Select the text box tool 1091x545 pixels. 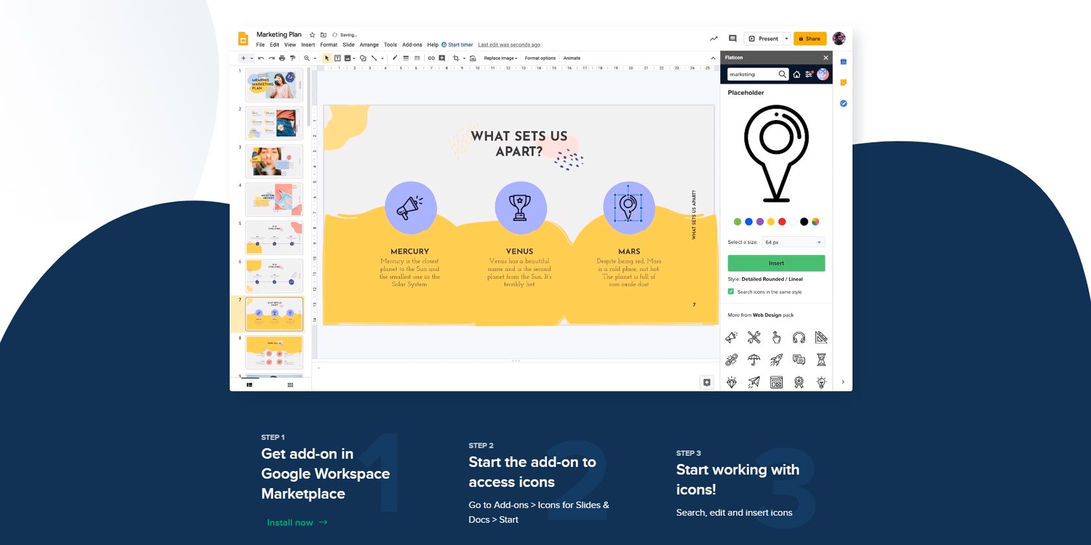[x=338, y=58]
